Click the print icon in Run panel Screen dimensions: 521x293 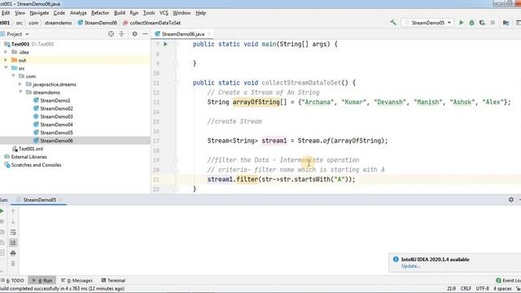pyautogui.click(x=13, y=253)
